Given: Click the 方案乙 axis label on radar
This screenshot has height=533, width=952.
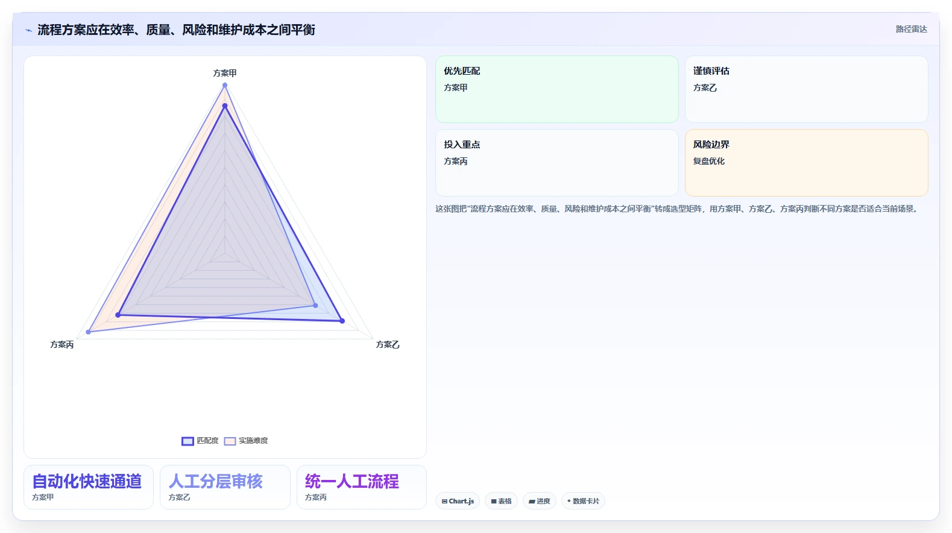Looking at the screenshot, I should coord(388,345).
